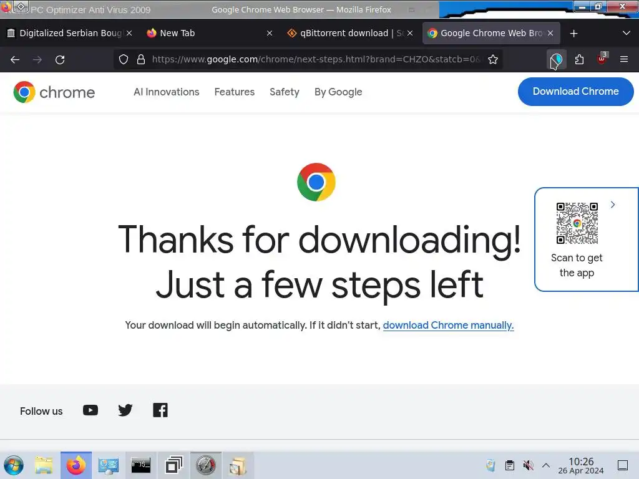Open the Safety nav item
This screenshot has width=639, height=479.
(285, 92)
